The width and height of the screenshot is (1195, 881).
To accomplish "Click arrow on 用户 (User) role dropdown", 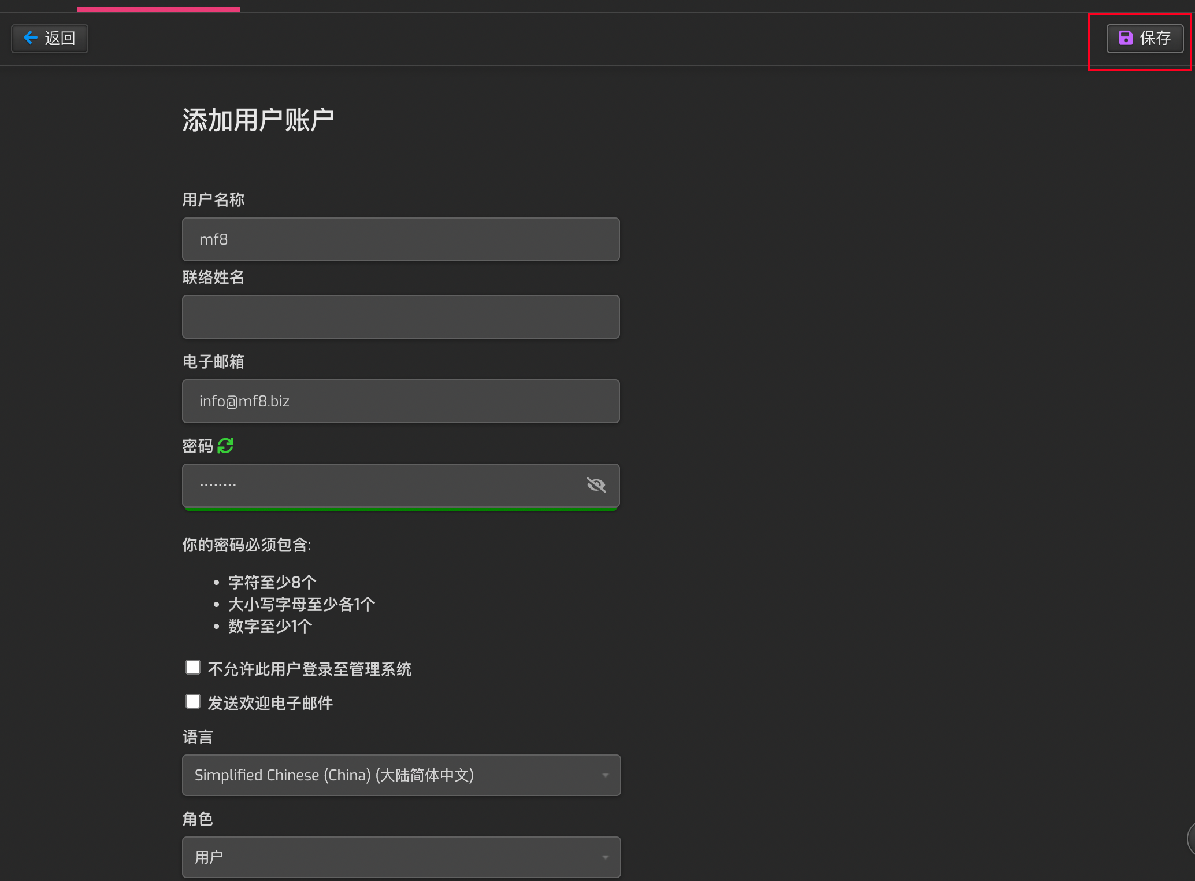I will [x=605, y=857].
